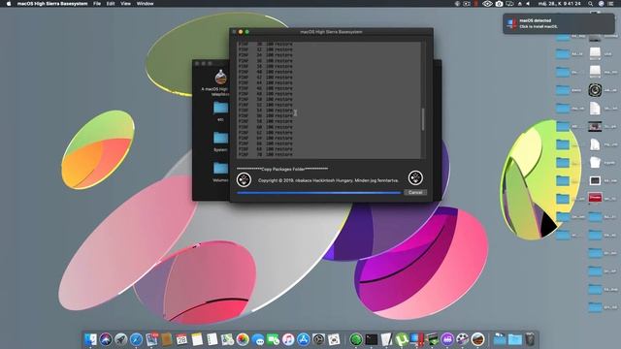Open Reminders list app in Dock
This screenshot has height=349, width=621.
click(x=212, y=339)
